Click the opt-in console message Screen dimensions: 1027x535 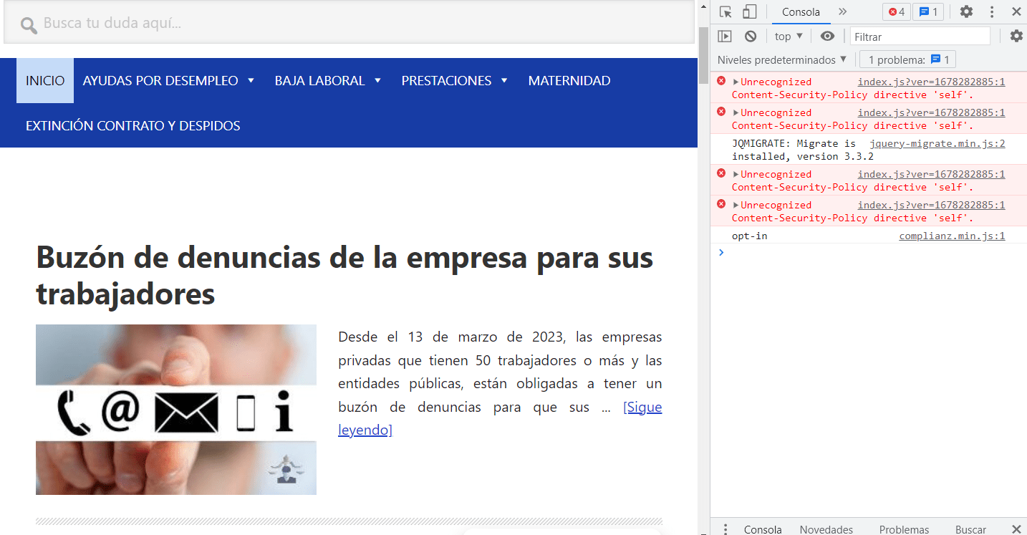coord(749,236)
